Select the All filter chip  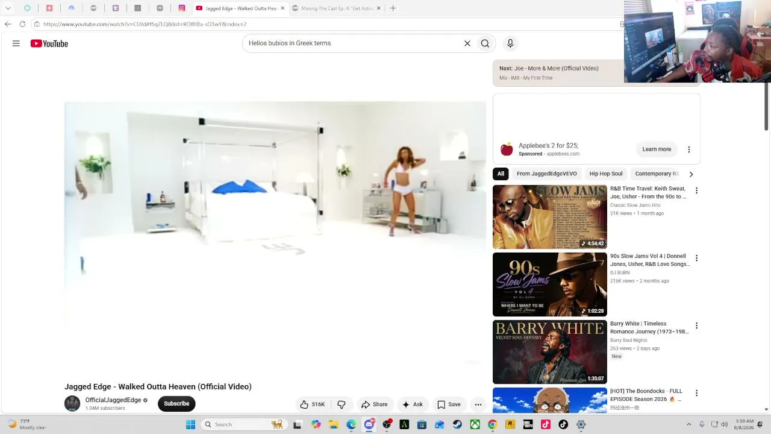click(x=501, y=174)
